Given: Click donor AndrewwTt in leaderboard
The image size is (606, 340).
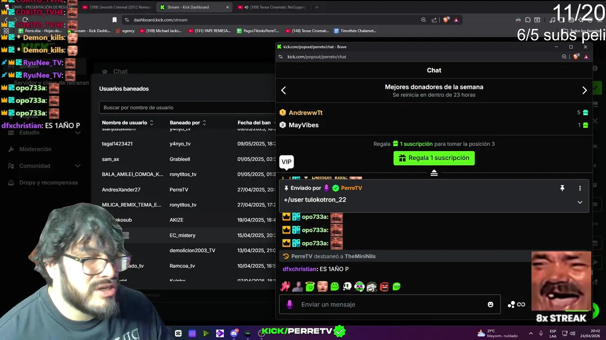Looking at the screenshot, I should tap(305, 113).
